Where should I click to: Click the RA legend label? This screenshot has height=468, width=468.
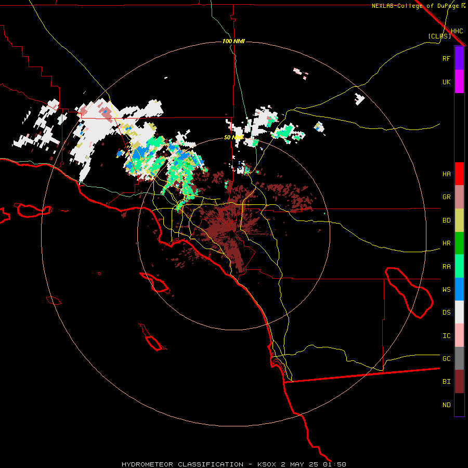(446, 267)
